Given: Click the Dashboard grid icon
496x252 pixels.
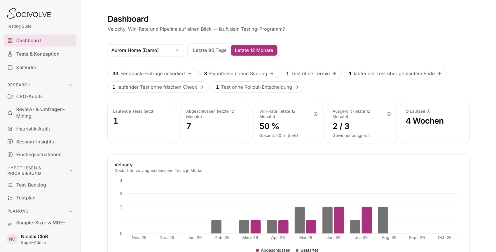Looking at the screenshot, I should (10, 41).
